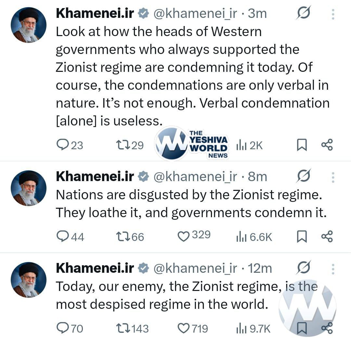
Task: Open profile avatar of the second tweet
Action: 29,188
